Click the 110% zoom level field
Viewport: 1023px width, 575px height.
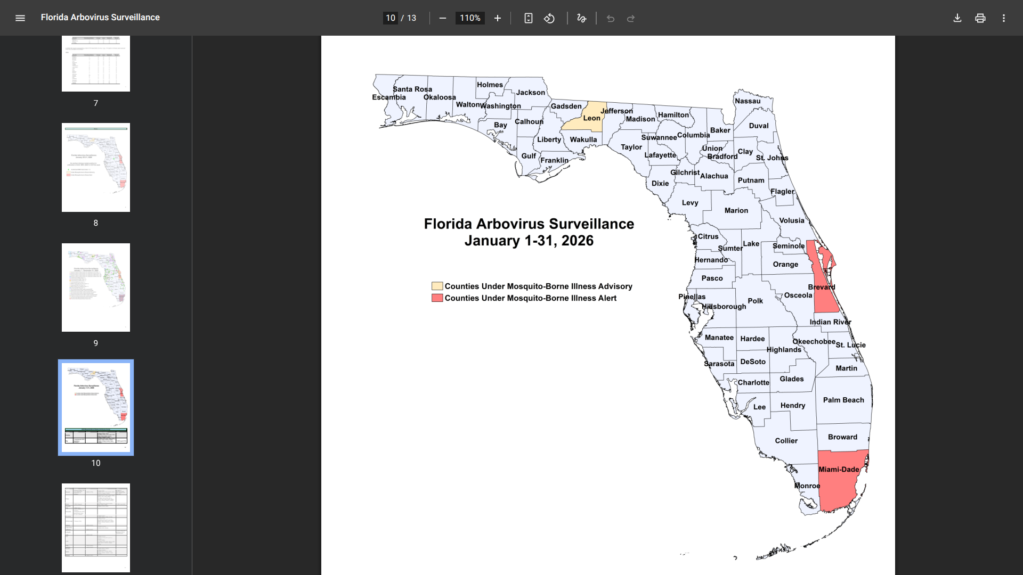click(x=470, y=18)
